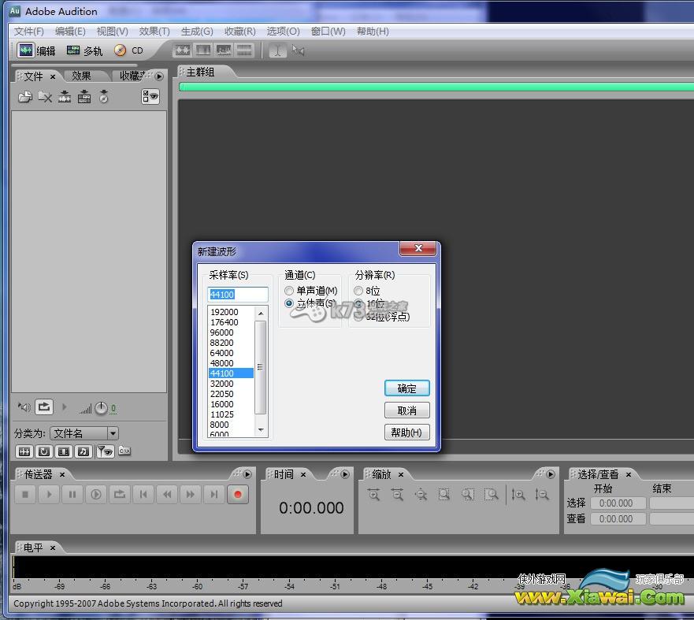Select 22050 in sample rate list

(231, 394)
